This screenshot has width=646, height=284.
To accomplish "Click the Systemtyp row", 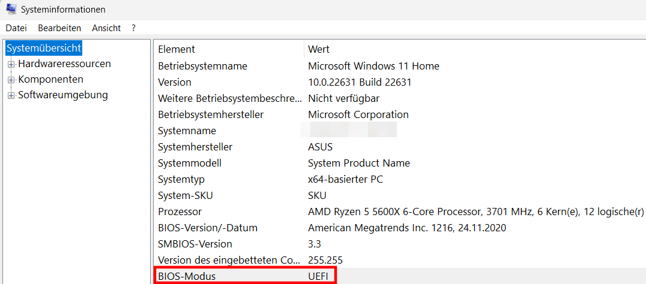I will point(181,179).
